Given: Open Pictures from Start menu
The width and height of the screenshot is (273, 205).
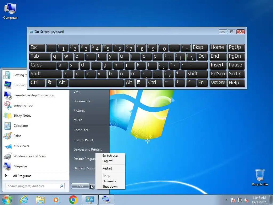Looking at the screenshot, I should click(79, 111).
